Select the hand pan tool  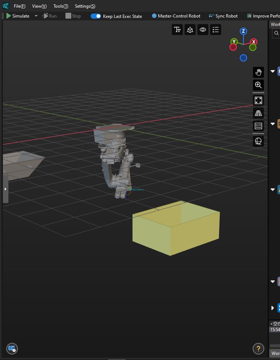(258, 72)
